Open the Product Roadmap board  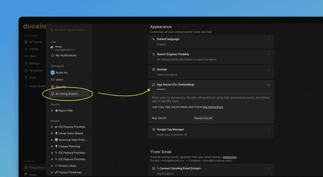click(69, 172)
